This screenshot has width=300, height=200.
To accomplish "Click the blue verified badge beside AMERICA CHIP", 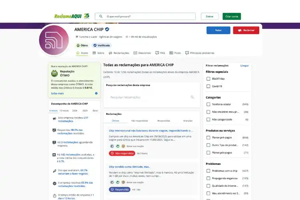I will 107,29.
